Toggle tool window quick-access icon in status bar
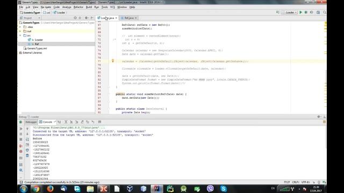Screen dimensions: 344x193 21,182
